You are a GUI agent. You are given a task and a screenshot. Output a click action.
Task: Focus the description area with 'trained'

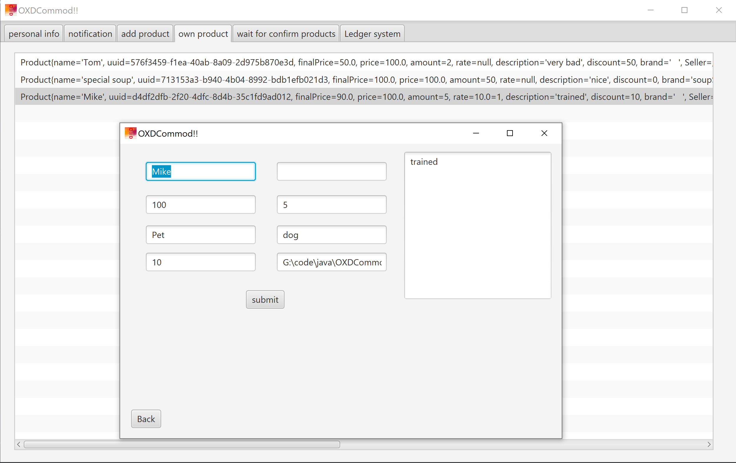(478, 225)
